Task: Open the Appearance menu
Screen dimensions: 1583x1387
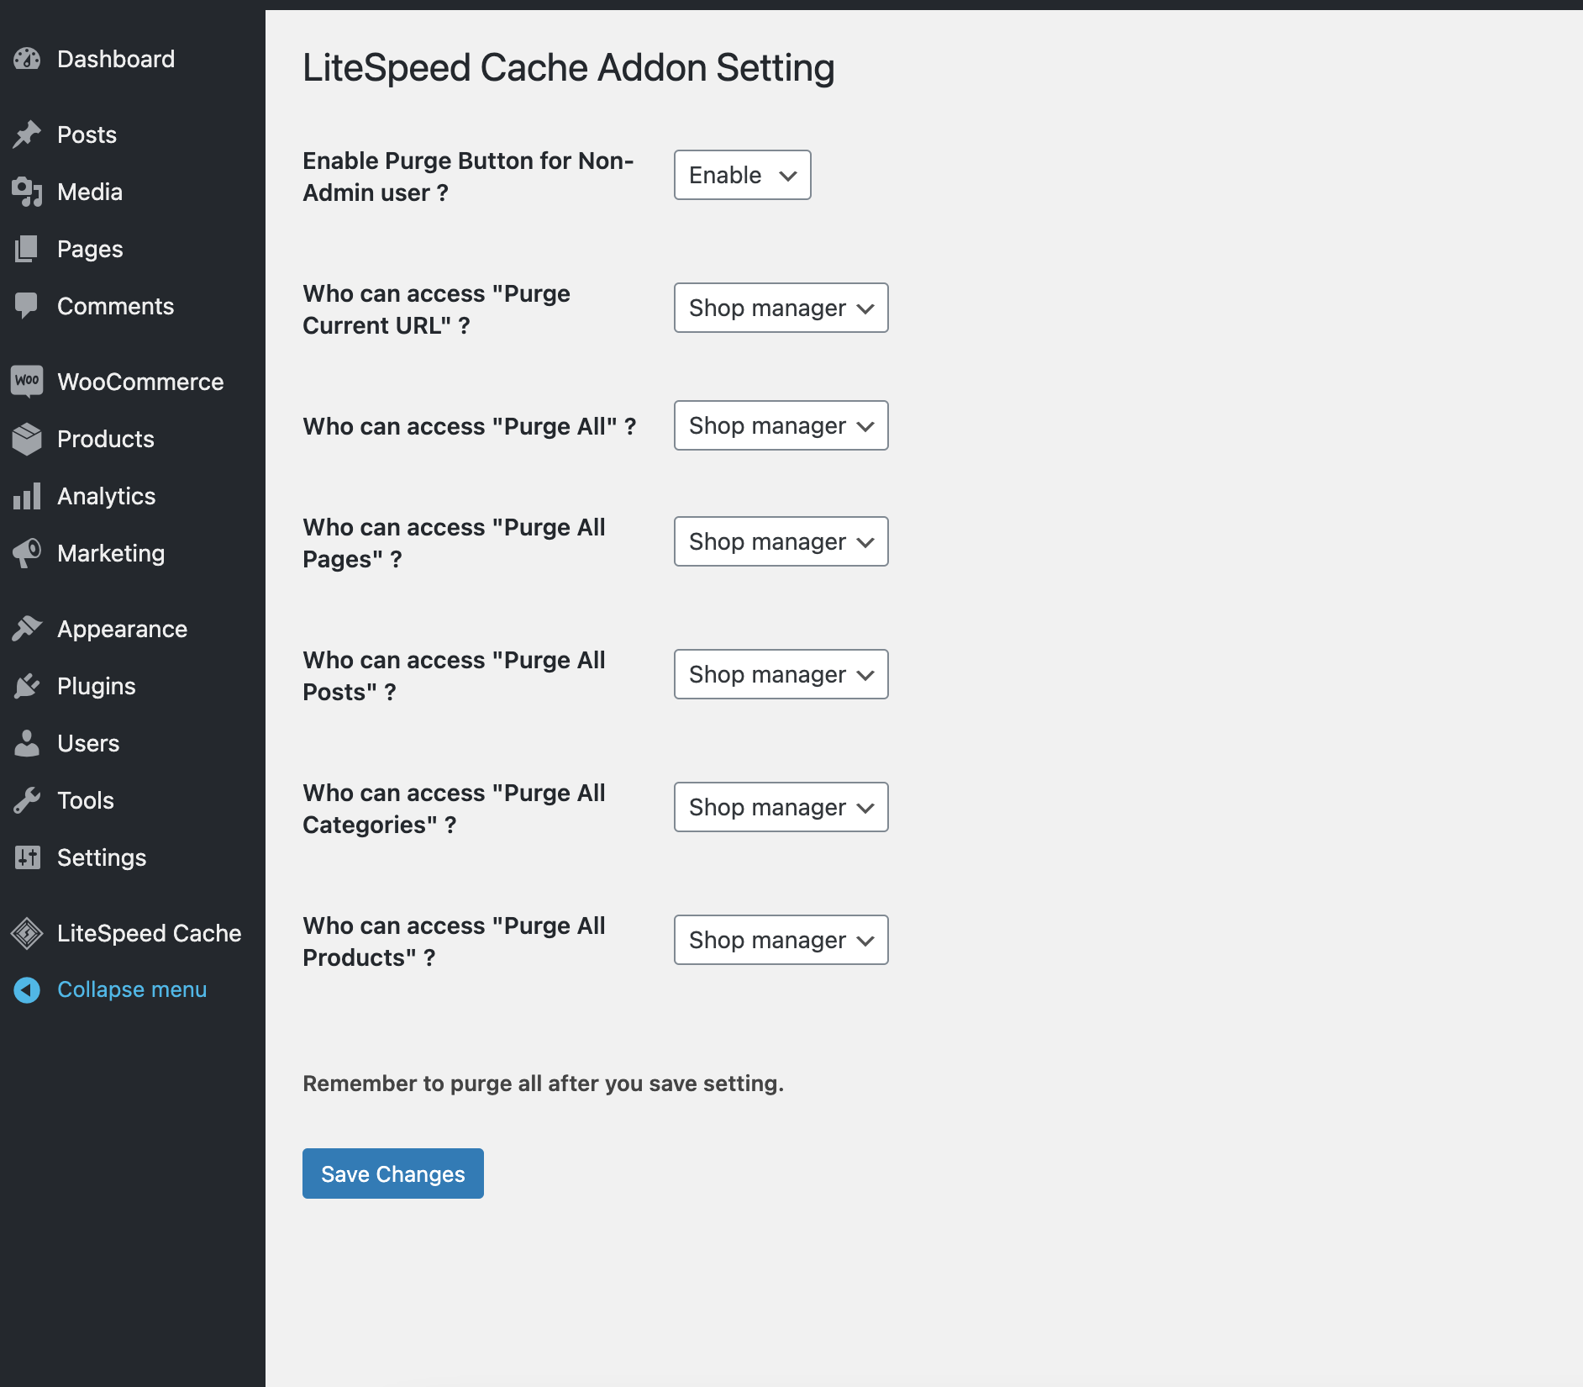Action: tap(122, 629)
